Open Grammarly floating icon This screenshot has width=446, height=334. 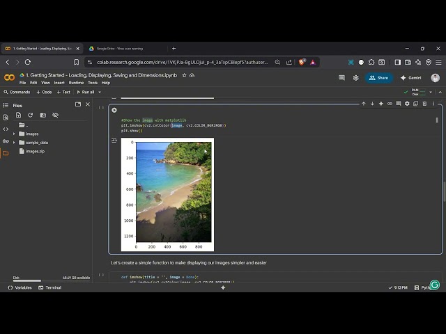(435, 285)
